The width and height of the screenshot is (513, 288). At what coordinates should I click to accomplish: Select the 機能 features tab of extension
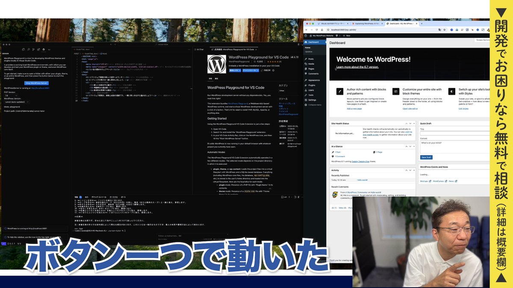(216, 79)
